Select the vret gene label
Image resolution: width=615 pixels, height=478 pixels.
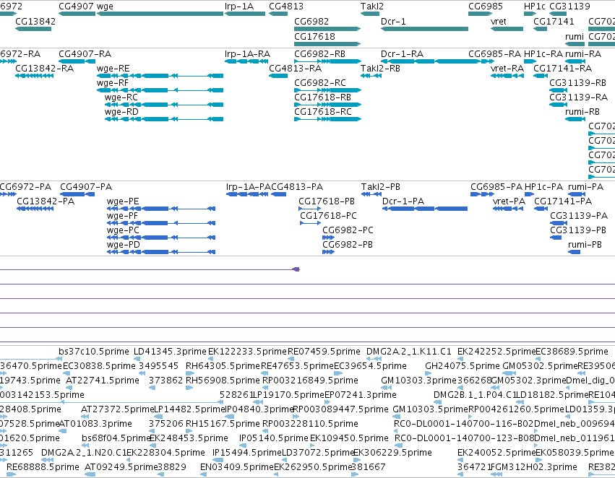point(499,22)
